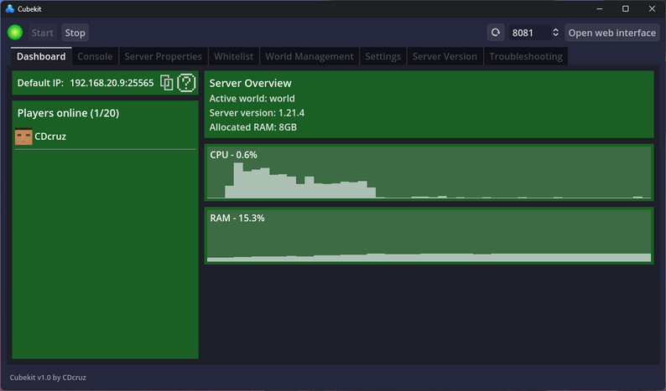This screenshot has height=391, width=666.
Task: Click 'Cubekit v1.0 by CDcruz' footer text
Action: tap(48, 378)
